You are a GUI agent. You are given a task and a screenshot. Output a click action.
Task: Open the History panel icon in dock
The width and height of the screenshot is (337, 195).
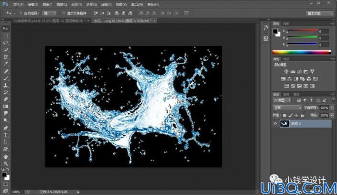pyautogui.click(x=266, y=28)
